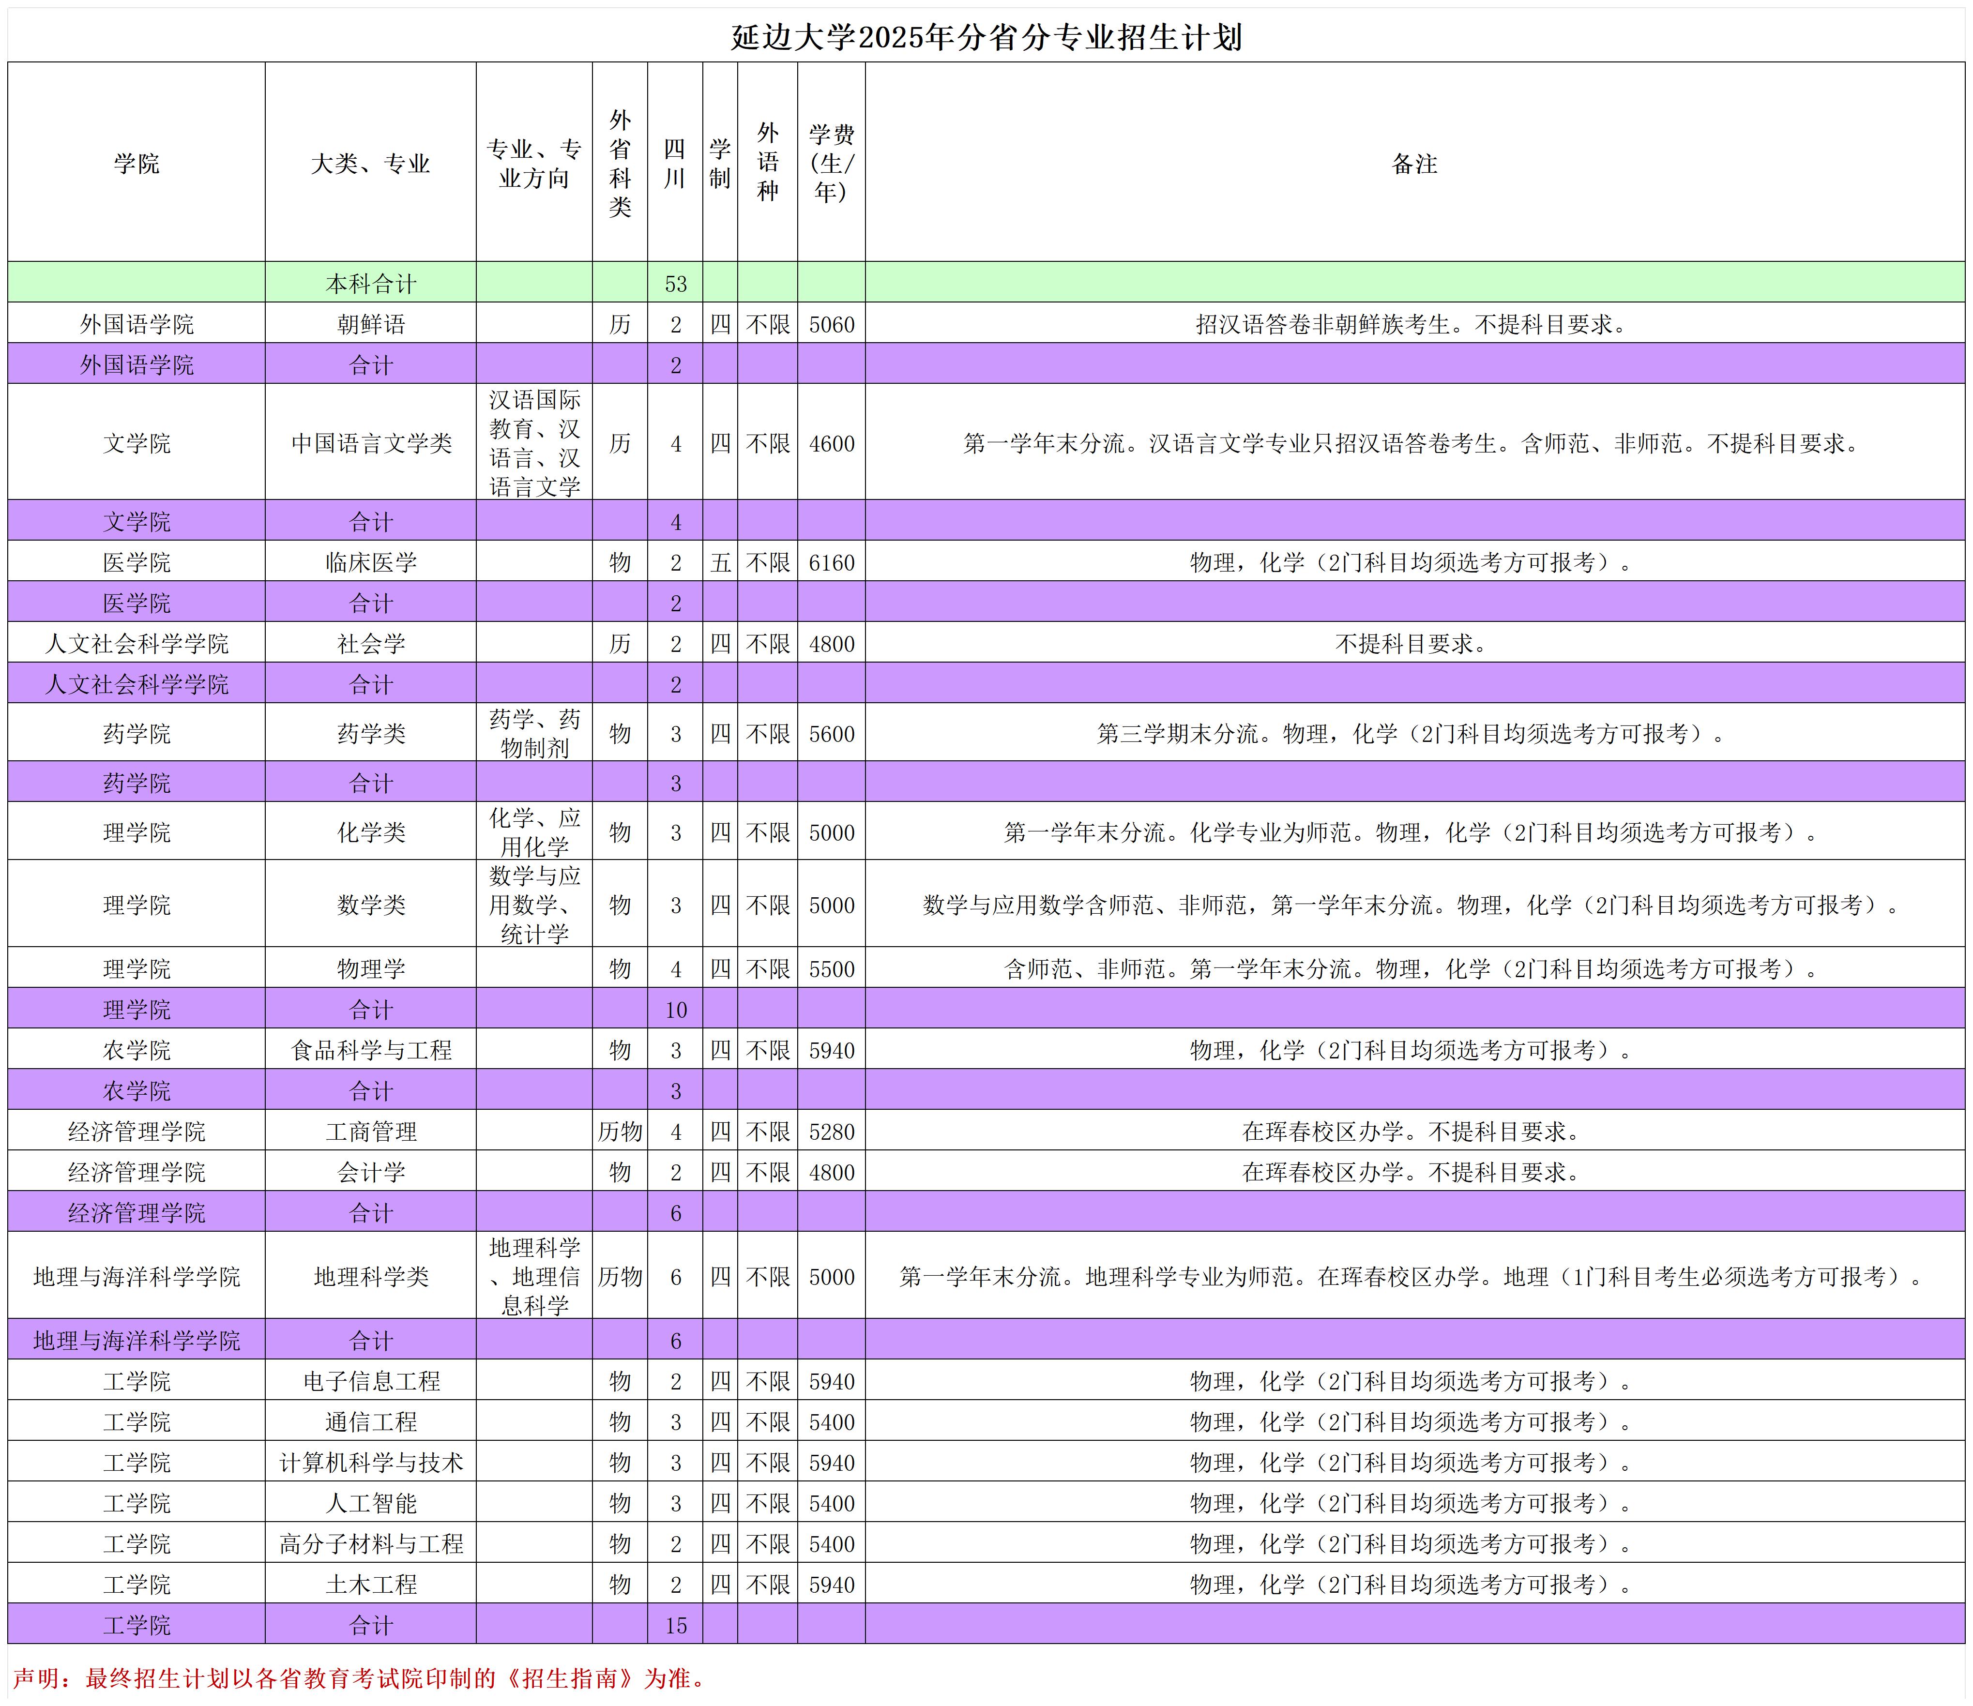
Task: Select the 药学类 cell
Action: pos(370,733)
